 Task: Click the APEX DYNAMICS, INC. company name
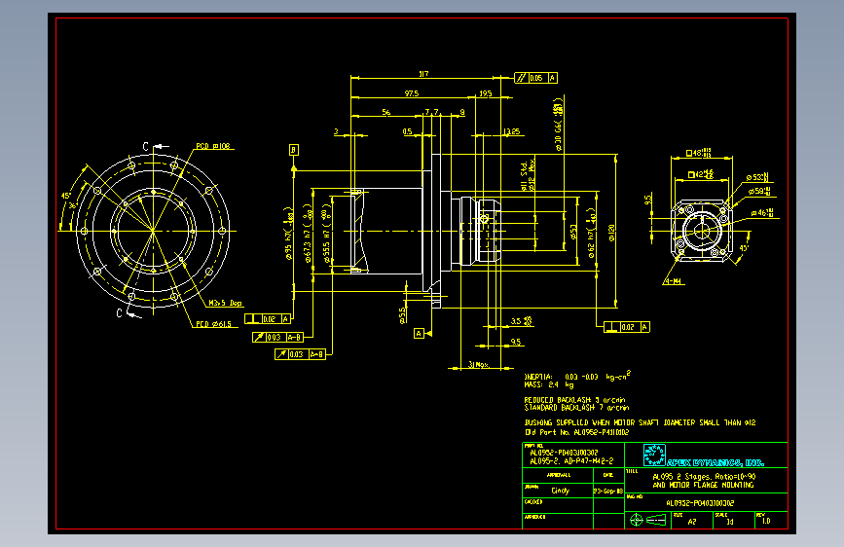coord(716,462)
